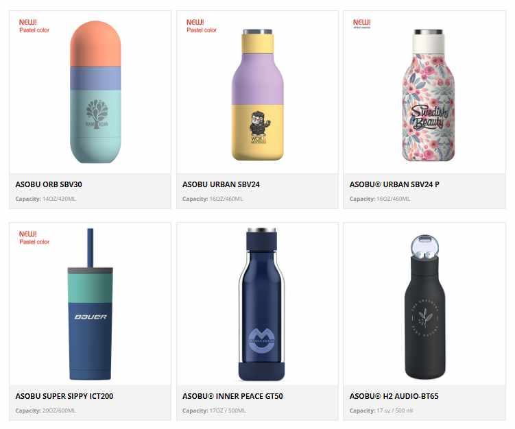Click the ASOBU URBAN SBV24 title link
This screenshot has width=515, height=429.
[221, 184]
